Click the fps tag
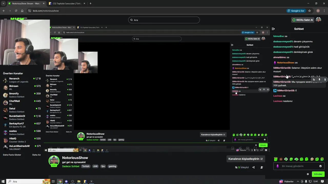This screenshot has height=184, width=328. click(x=103, y=166)
